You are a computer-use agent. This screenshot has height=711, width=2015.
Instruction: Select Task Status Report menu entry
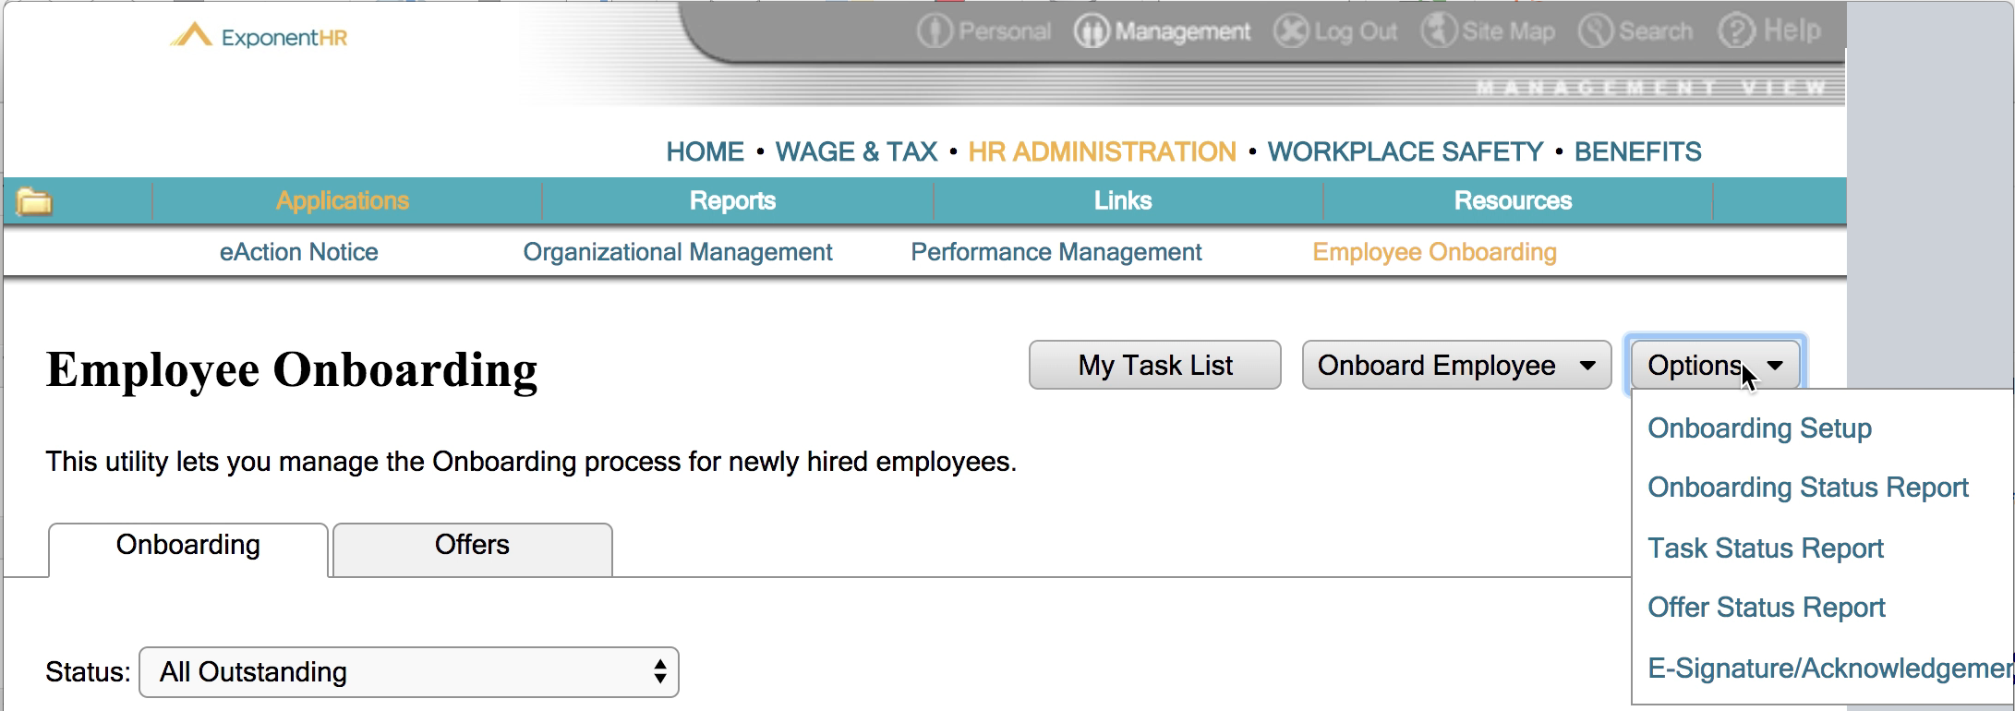pos(1765,548)
